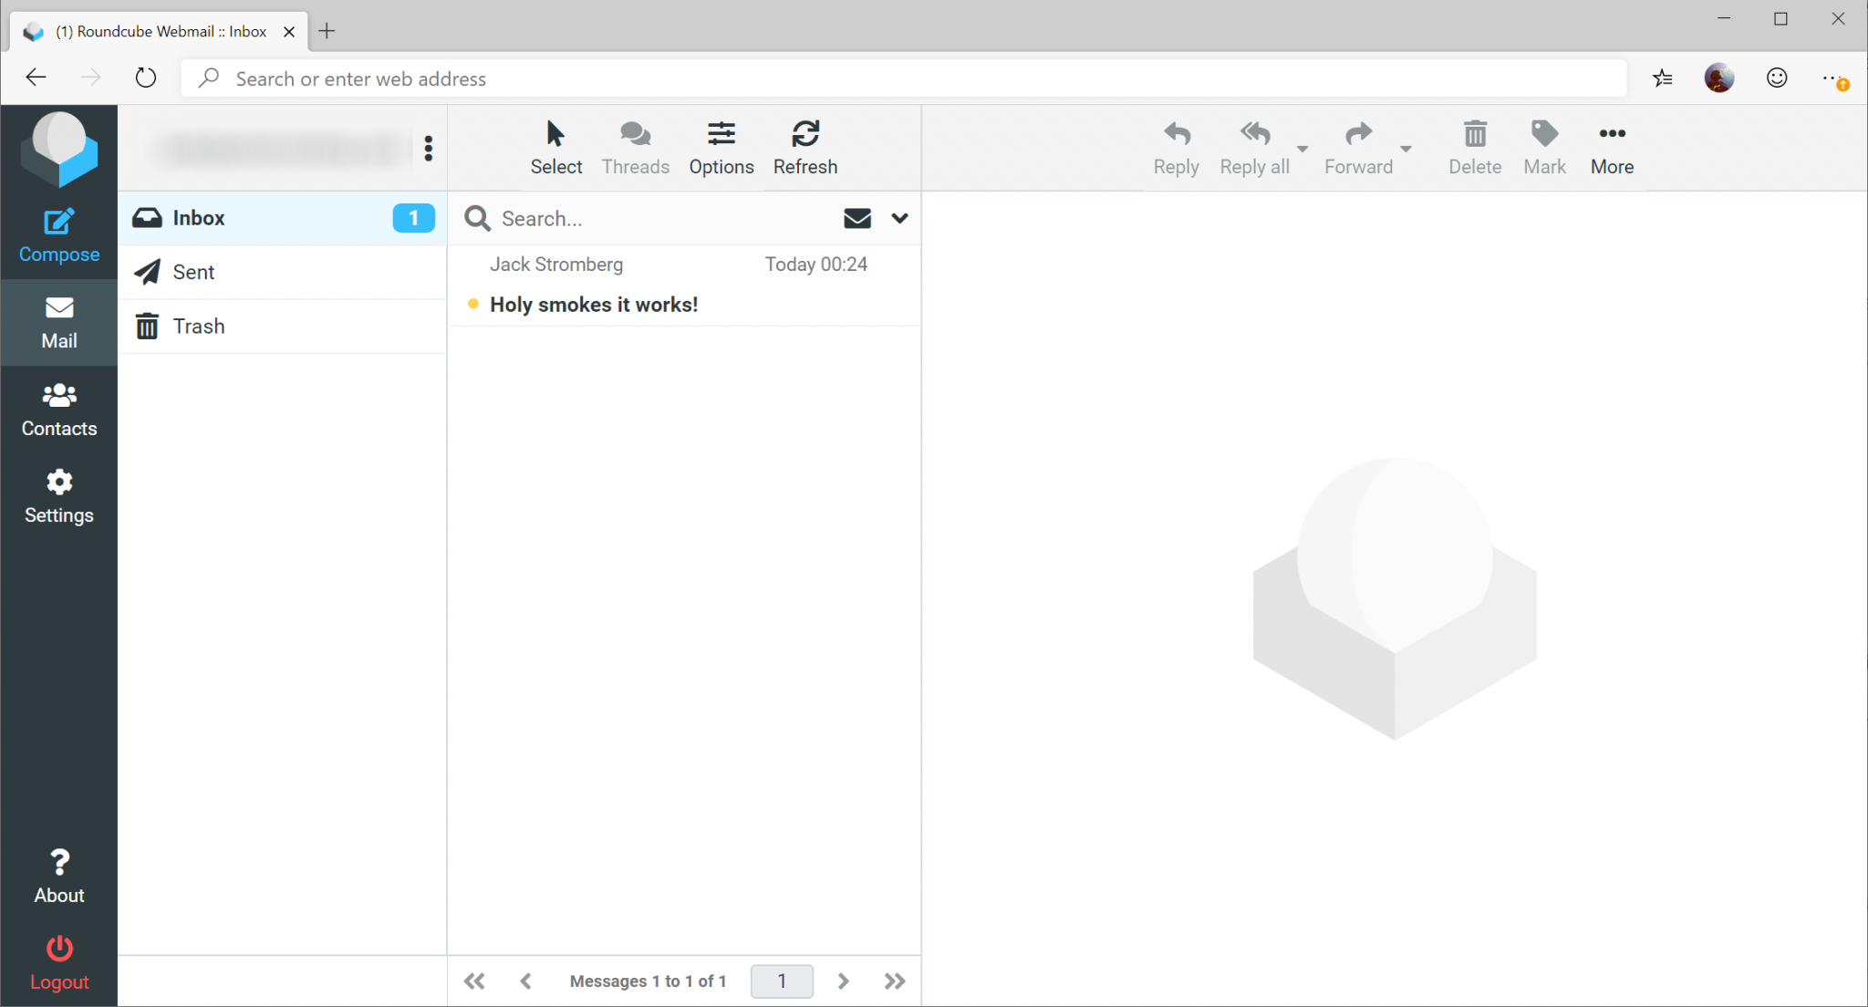Open the Compose screen
Screen dimensions: 1868x1007
[58, 234]
